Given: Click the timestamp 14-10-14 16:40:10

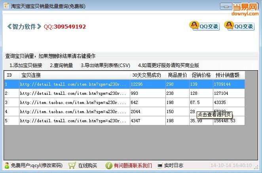Looking at the screenshot, I should (x=231, y=165).
